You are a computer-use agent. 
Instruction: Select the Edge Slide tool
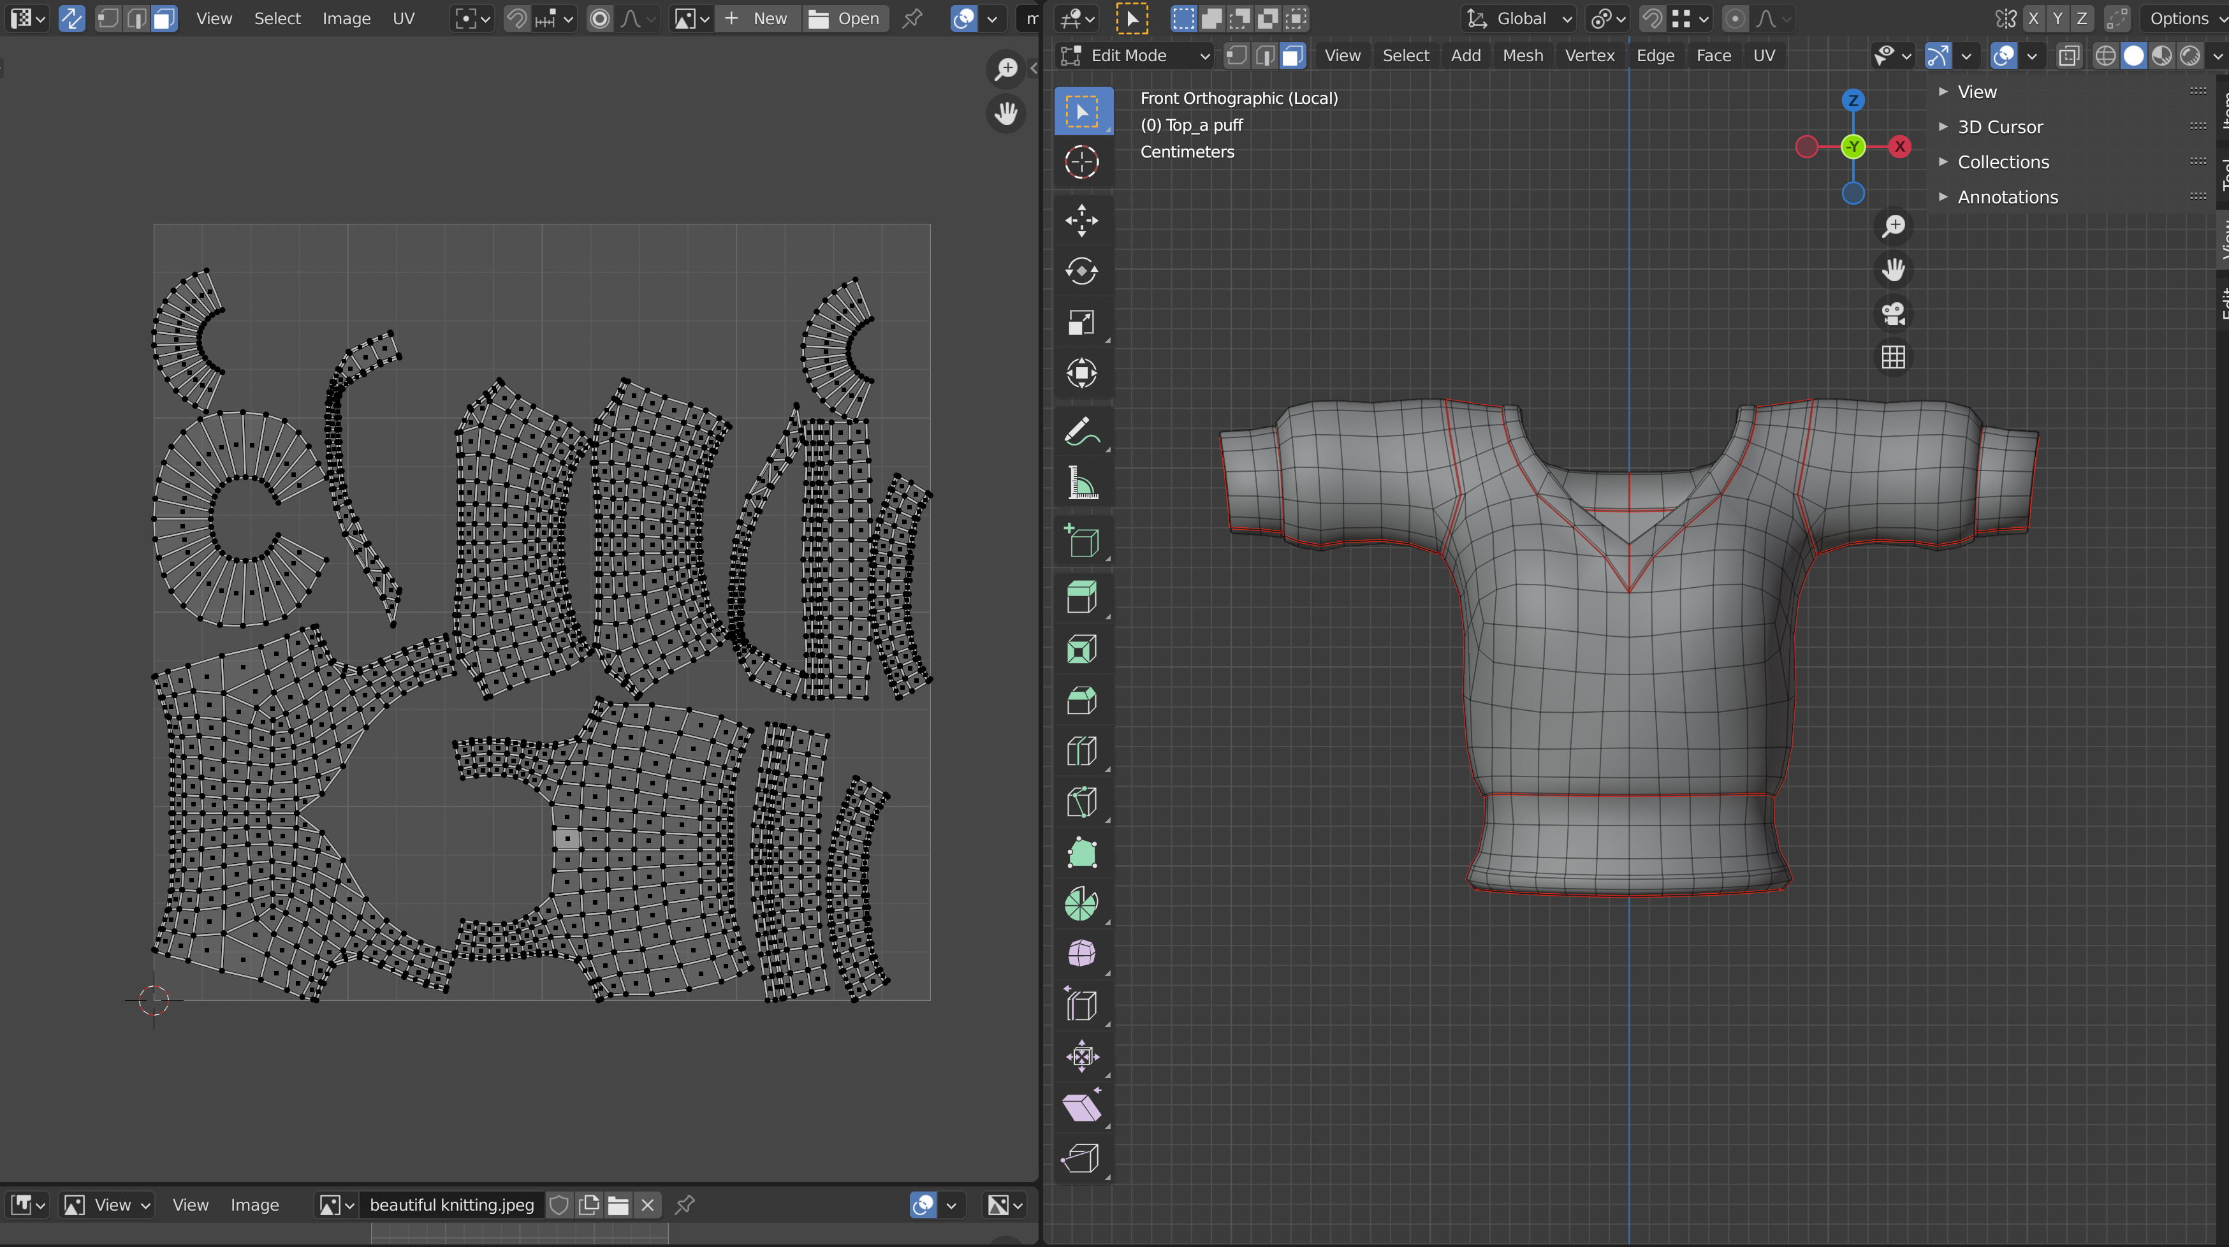(1081, 1005)
